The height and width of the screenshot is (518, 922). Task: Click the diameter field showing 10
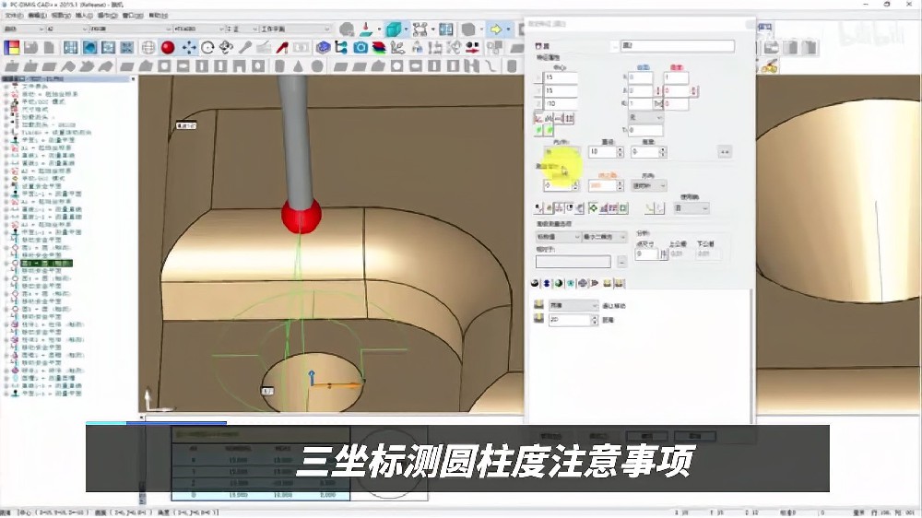click(x=602, y=152)
